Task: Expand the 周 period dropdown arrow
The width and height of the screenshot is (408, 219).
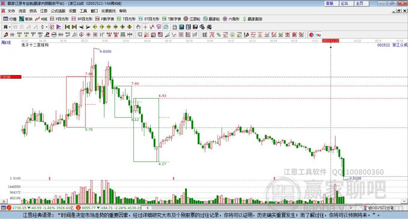Action: coord(10,27)
